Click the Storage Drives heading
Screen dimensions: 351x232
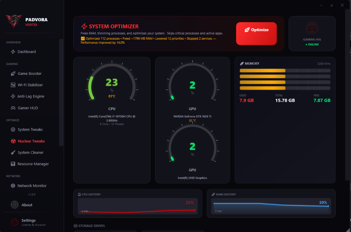(x=92, y=226)
